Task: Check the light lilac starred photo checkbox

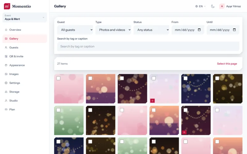Action: [x=153, y=78]
